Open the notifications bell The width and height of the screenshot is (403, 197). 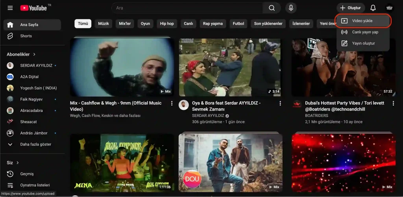[373, 8]
